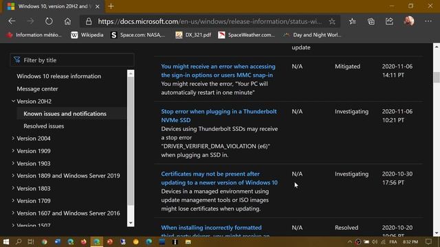The width and height of the screenshot is (440, 247).
Task: Open the DX_321.pdf bookmark
Action: (x=193, y=35)
